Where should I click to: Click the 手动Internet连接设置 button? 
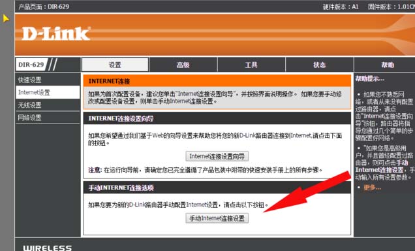[x=217, y=218]
